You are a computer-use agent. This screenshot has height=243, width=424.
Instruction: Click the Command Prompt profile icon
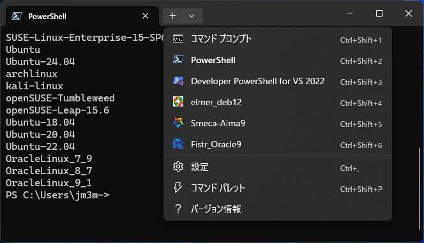click(178, 39)
